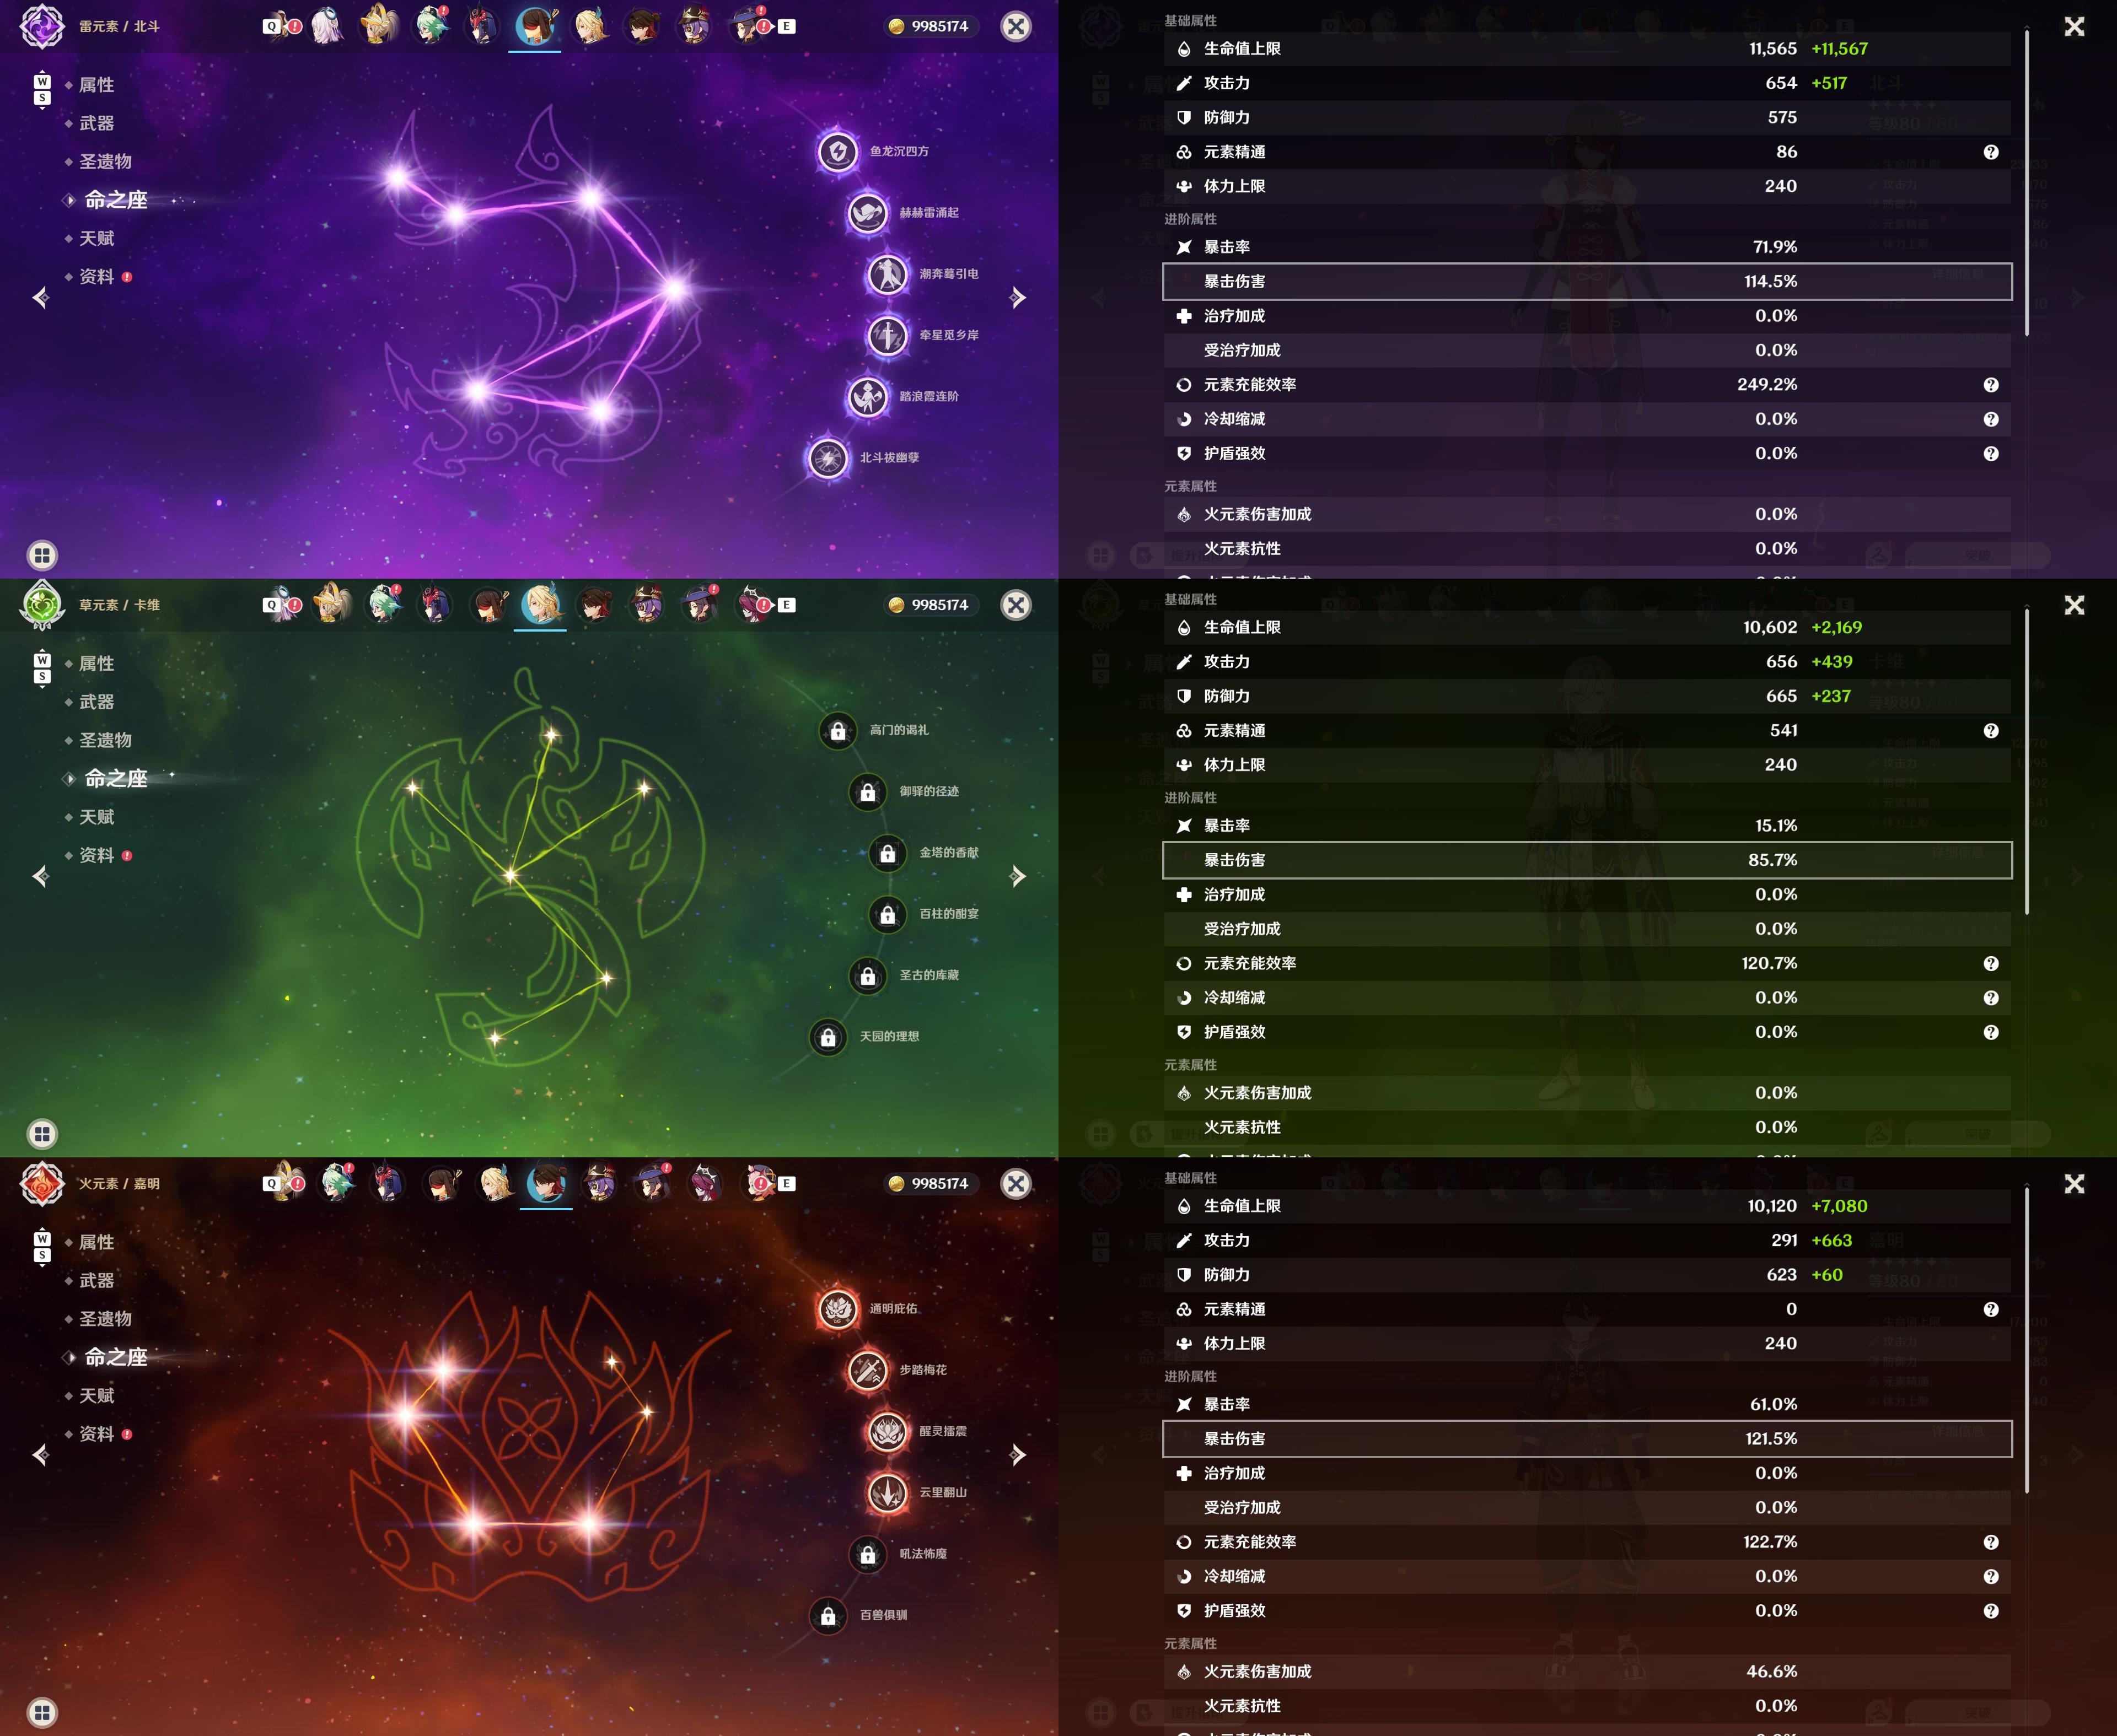The width and height of the screenshot is (2117, 1736).
Task: Click Beidou's selected portrait in the party bar
Action: [535, 27]
